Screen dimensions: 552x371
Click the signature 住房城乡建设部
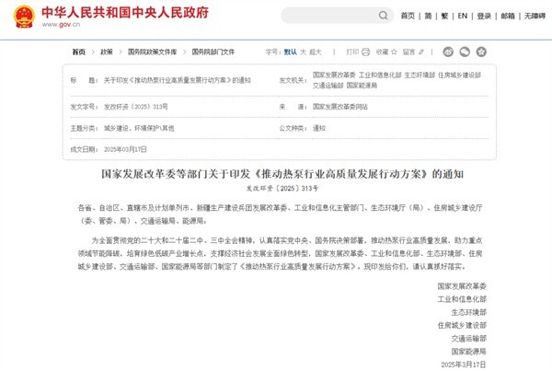(462, 325)
